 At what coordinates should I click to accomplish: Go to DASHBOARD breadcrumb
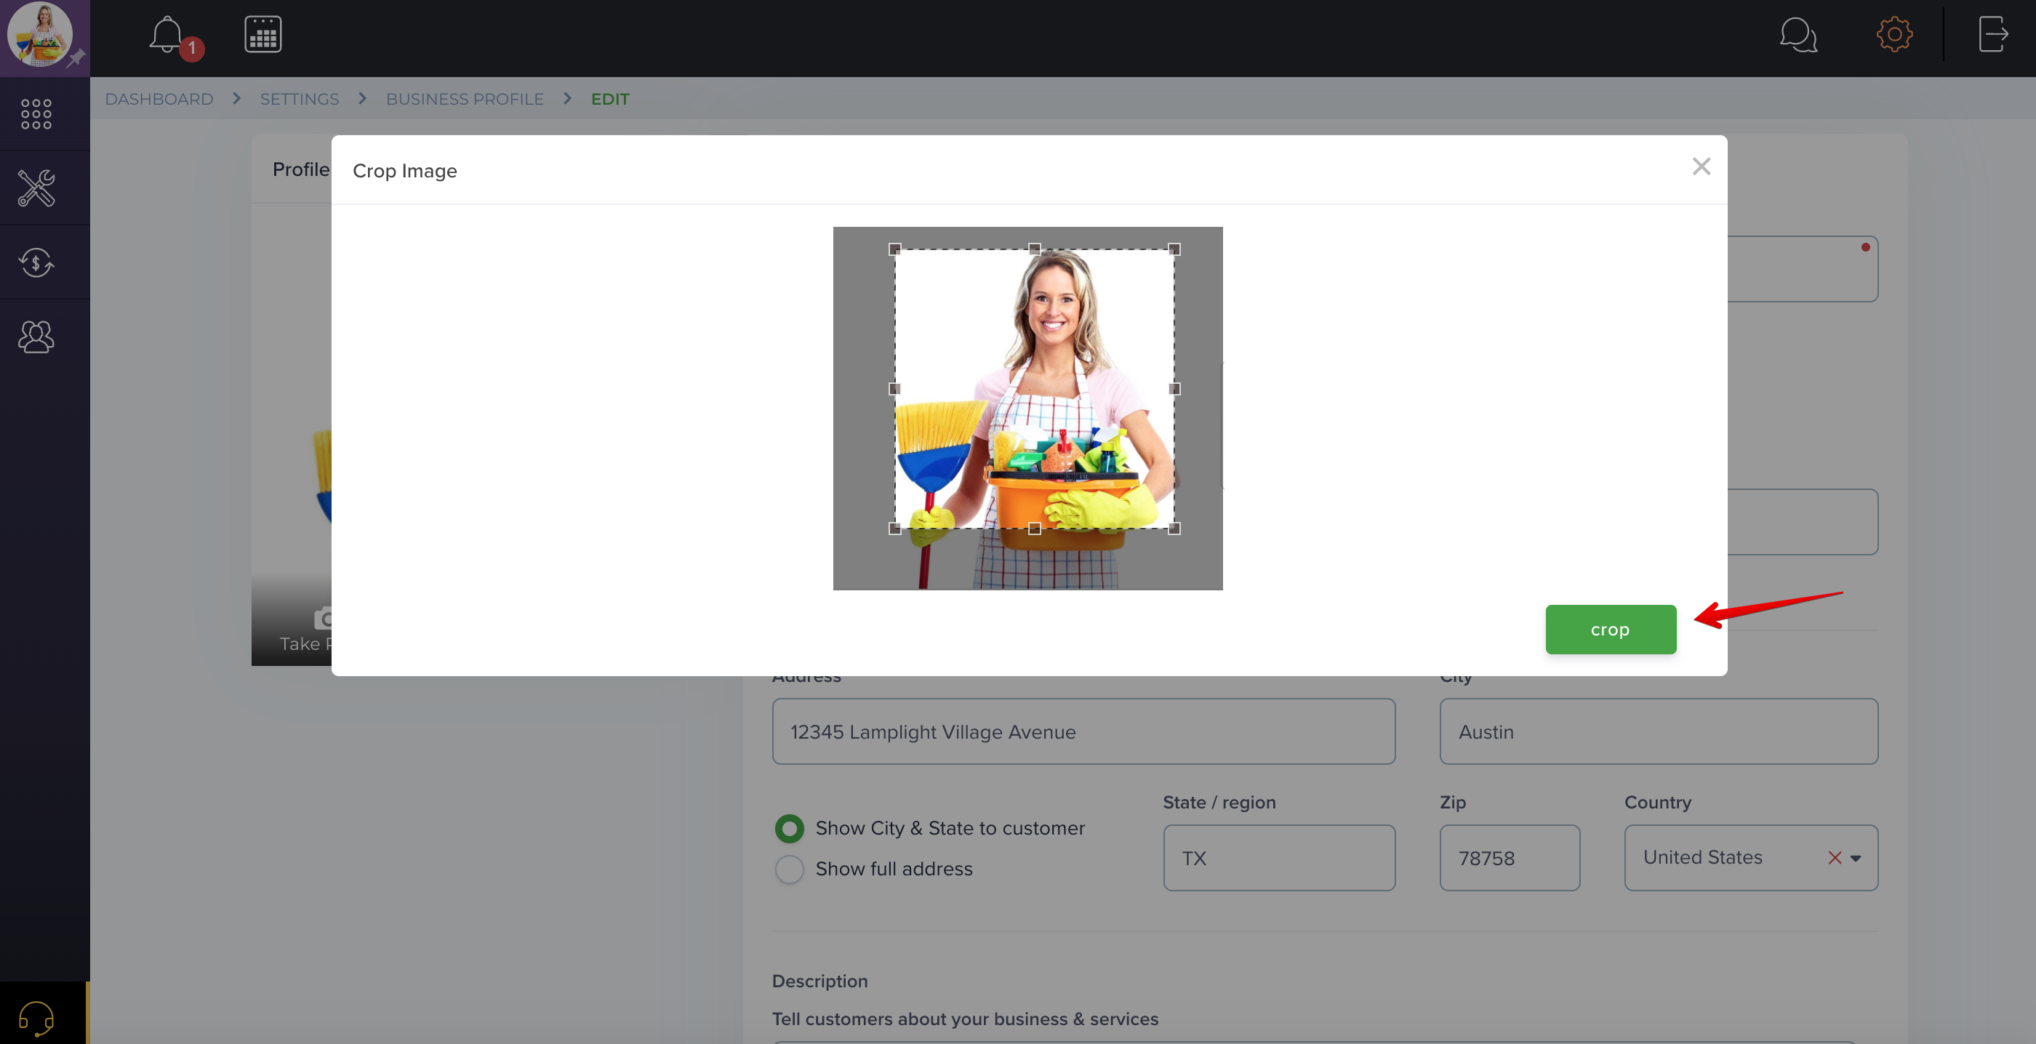[x=159, y=99]
